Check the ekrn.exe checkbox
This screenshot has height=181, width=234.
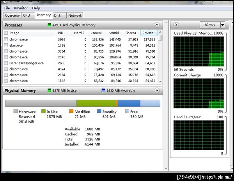coord(6,45)
